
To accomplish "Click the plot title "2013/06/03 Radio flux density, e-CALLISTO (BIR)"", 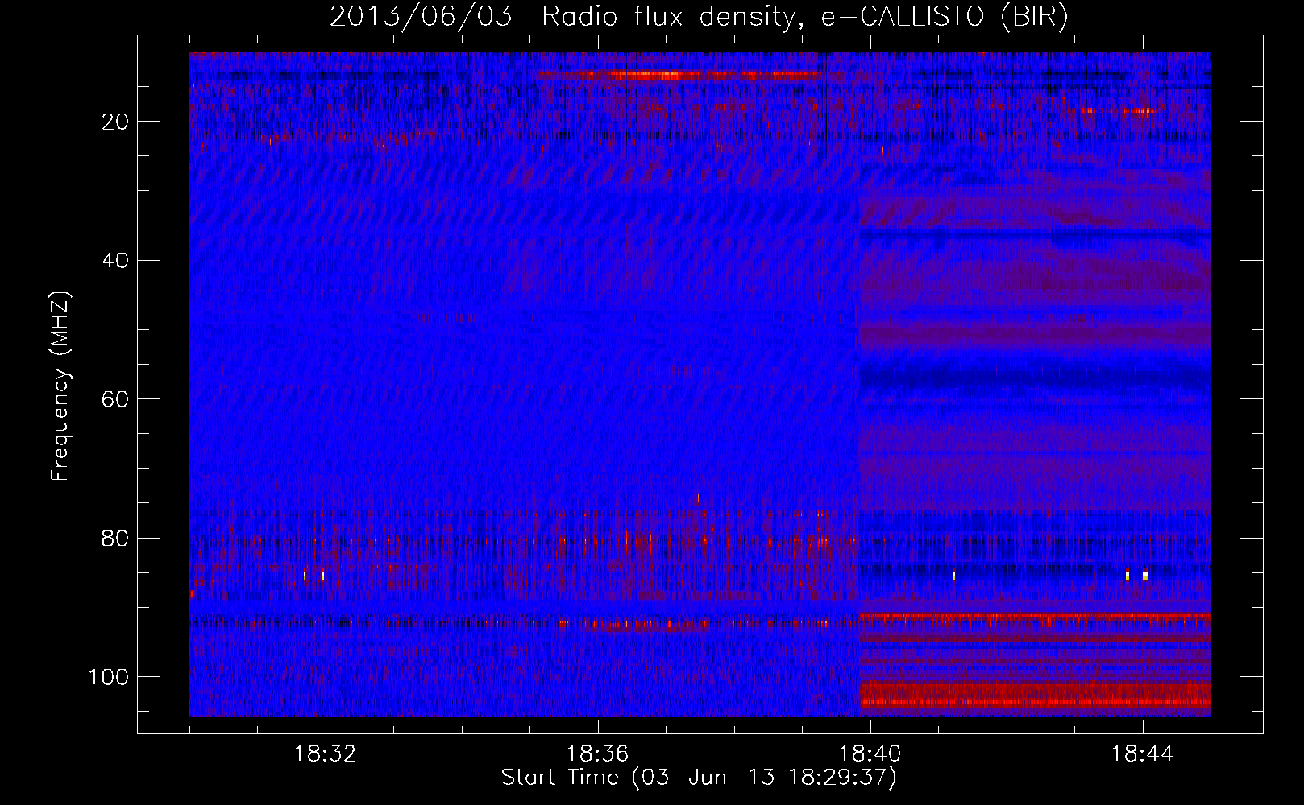I will pos(699,17).
